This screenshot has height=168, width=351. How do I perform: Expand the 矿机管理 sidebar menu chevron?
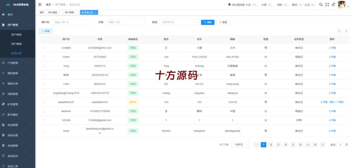[31, 104]
